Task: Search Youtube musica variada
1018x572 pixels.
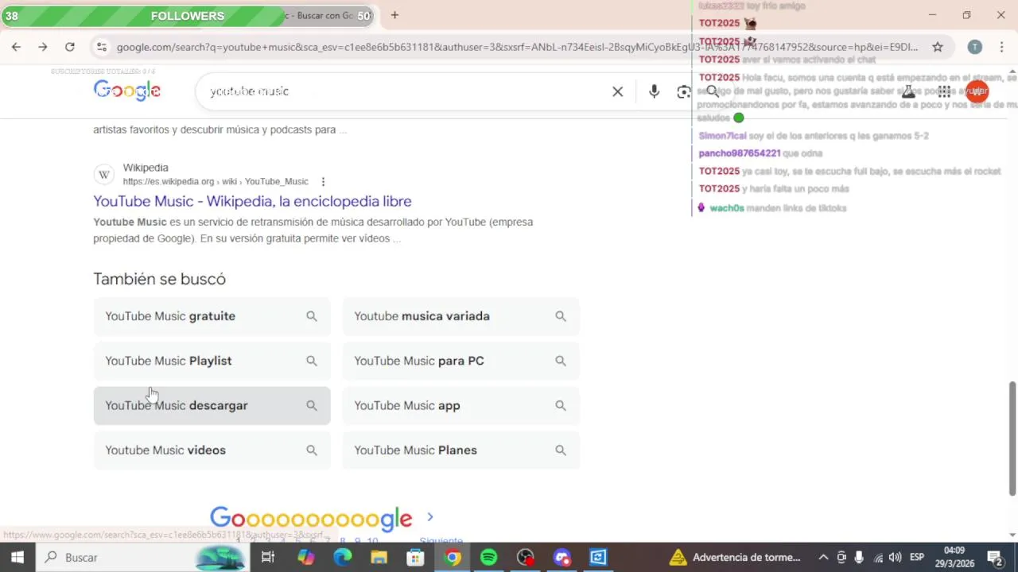Action: (461, 316)
